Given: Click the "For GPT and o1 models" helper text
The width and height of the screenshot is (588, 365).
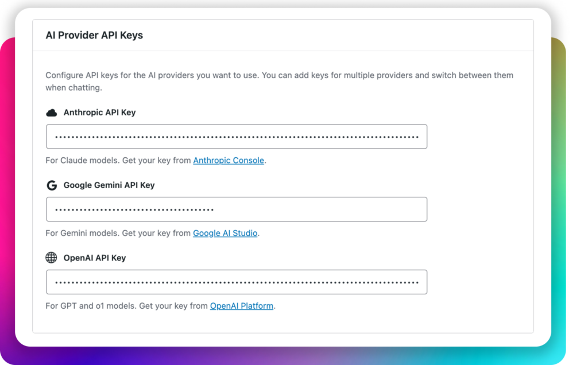Looking at the screenshot, I should [x=126, y=306].
